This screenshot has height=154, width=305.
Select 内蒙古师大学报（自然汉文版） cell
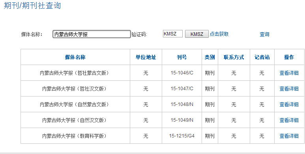click(x=75, y=120)
